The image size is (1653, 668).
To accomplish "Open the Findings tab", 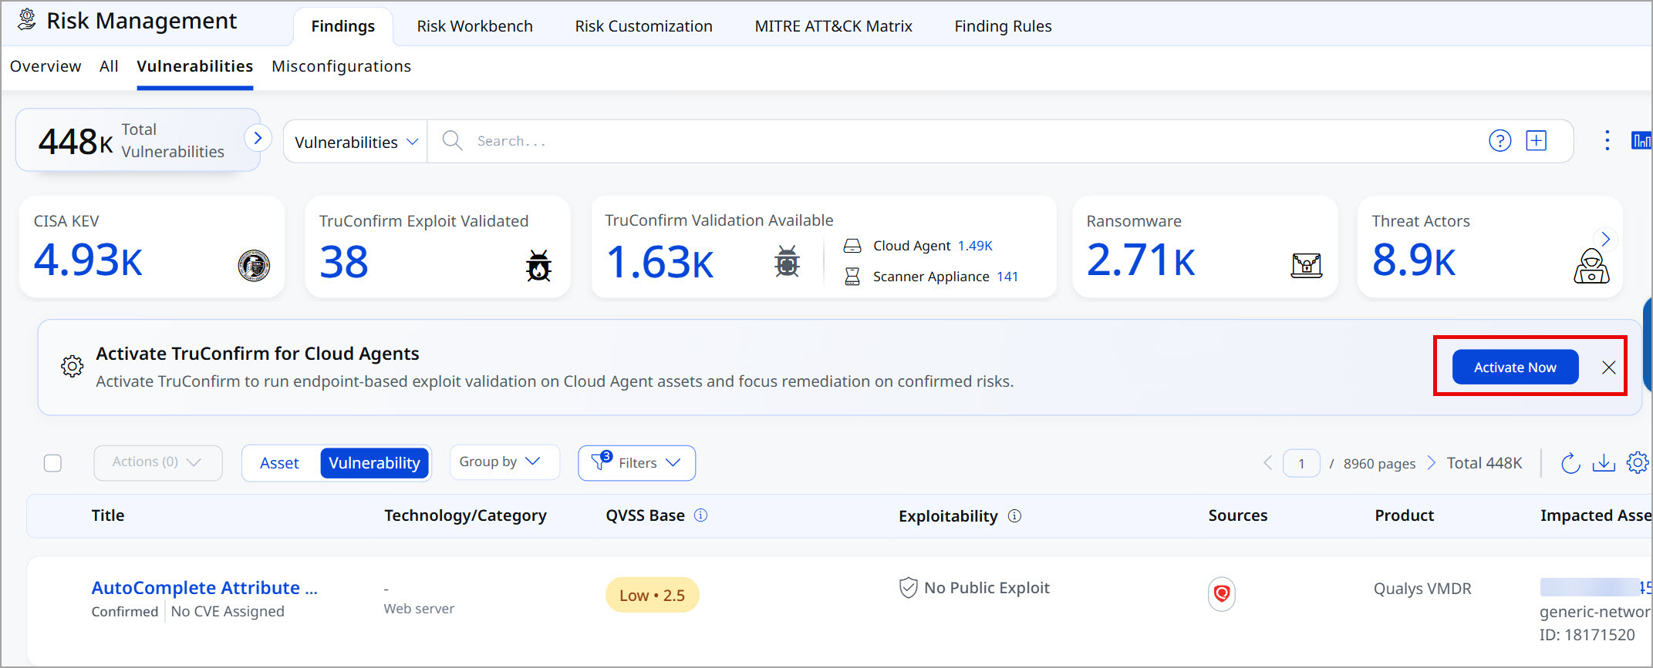I will coord(342,26).
